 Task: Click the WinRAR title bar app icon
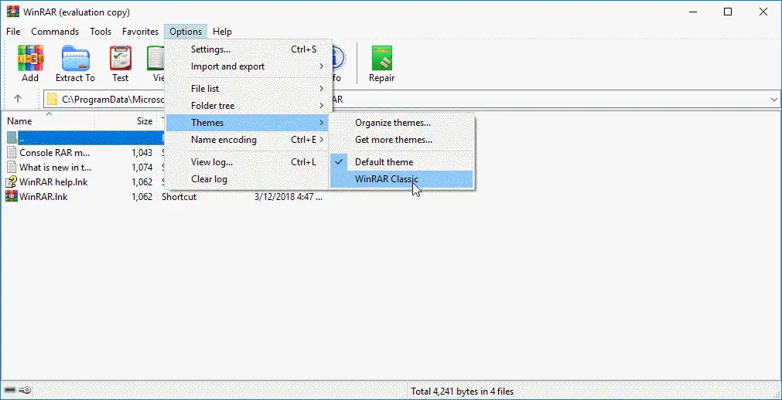click(x=13, y=12)
